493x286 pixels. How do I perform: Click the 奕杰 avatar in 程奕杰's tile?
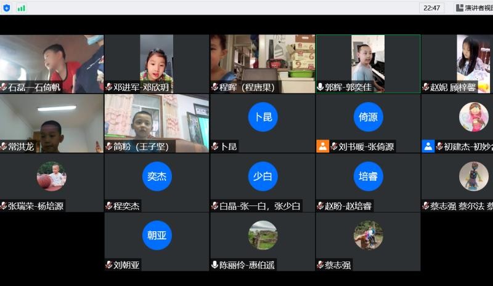(157, 176)
